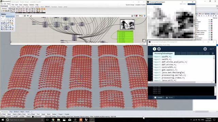Image resolution: width=218 pixels, height=122 pixels.
Task: Switch to the Top viewport tab
Action: click(11, 111)
